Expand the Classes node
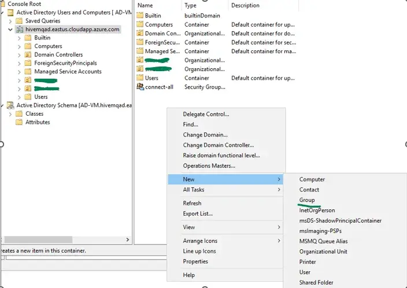Image resolution: width=407 pixels, height=288 pixels. click(x=10, y=114)
